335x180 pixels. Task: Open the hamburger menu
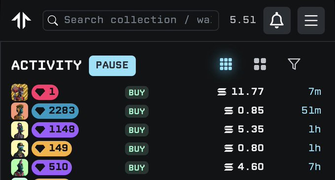point(311,20)
